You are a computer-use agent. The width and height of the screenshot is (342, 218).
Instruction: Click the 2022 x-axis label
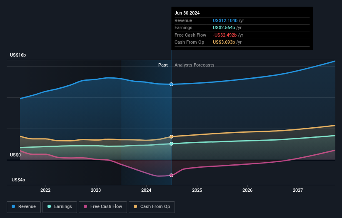45,191
